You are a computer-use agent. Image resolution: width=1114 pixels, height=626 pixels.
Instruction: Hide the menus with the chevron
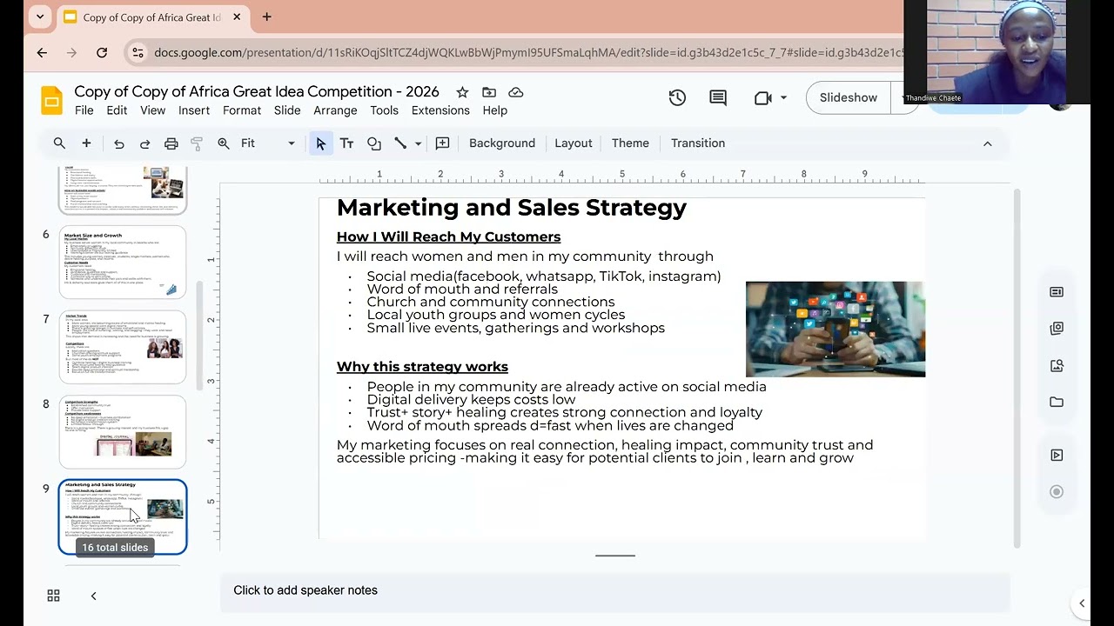coord(987,143)
